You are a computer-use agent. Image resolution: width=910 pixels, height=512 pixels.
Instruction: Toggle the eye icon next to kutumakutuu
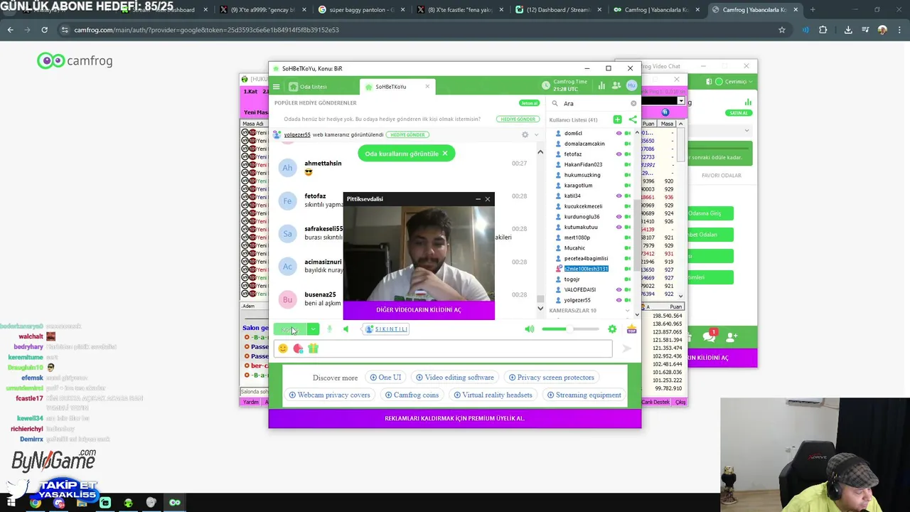tap(619, 227)
